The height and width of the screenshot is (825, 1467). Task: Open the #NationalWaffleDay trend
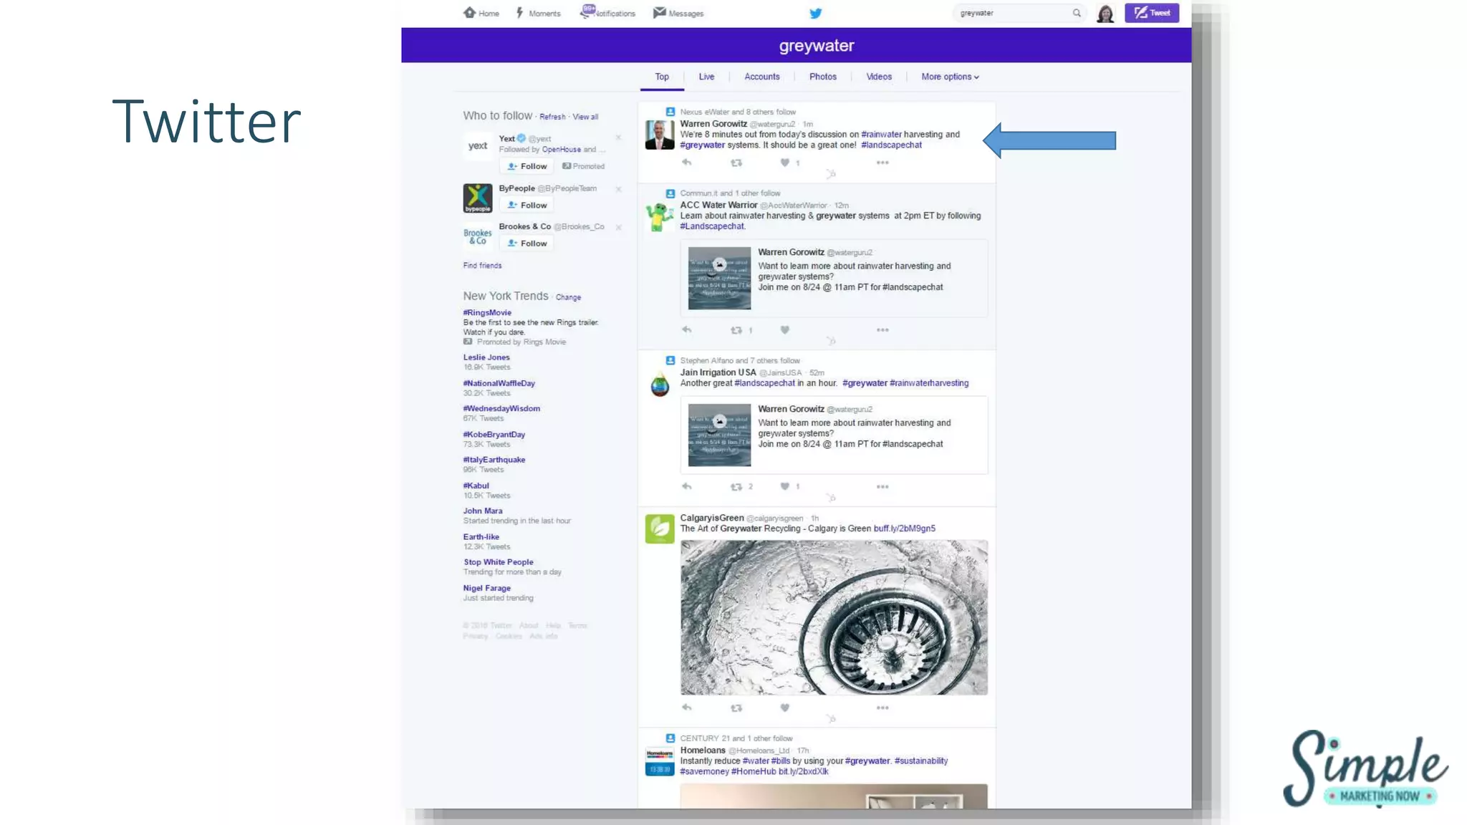[x=499, y=383]
